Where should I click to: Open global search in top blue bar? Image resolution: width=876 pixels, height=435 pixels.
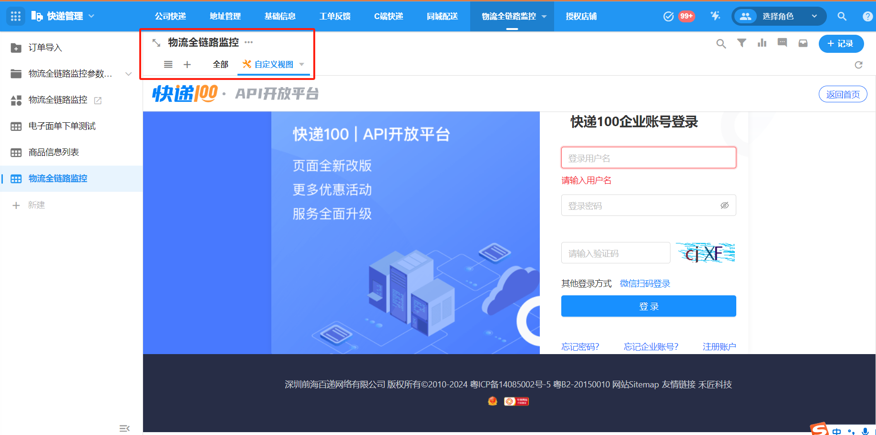point(842,16)
